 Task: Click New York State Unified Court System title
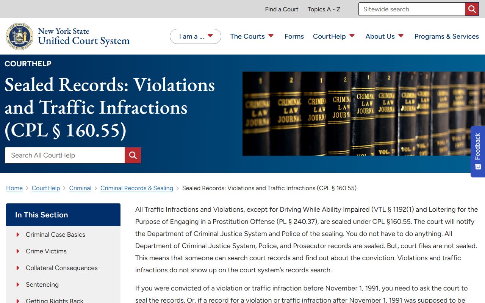coord(84,36)
